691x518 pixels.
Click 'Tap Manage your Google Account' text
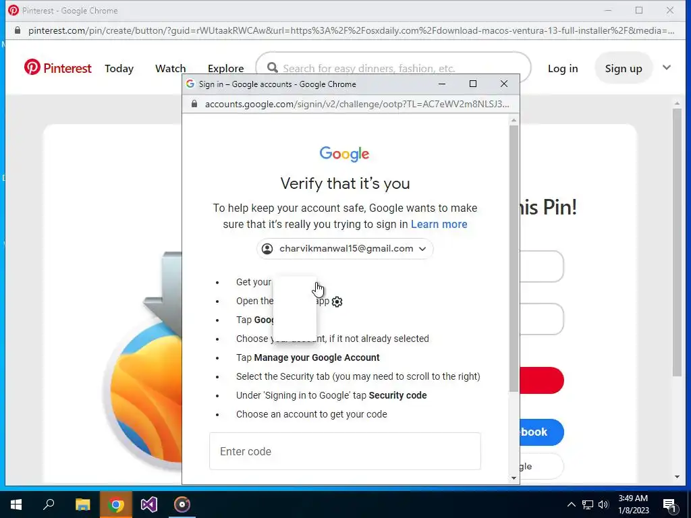pos(308,357)
